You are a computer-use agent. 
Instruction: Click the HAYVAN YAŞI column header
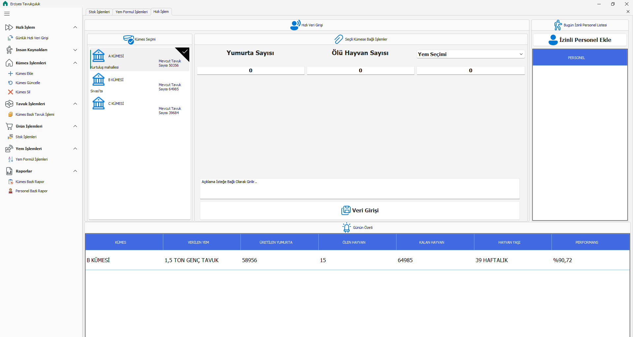coord(513,242)
